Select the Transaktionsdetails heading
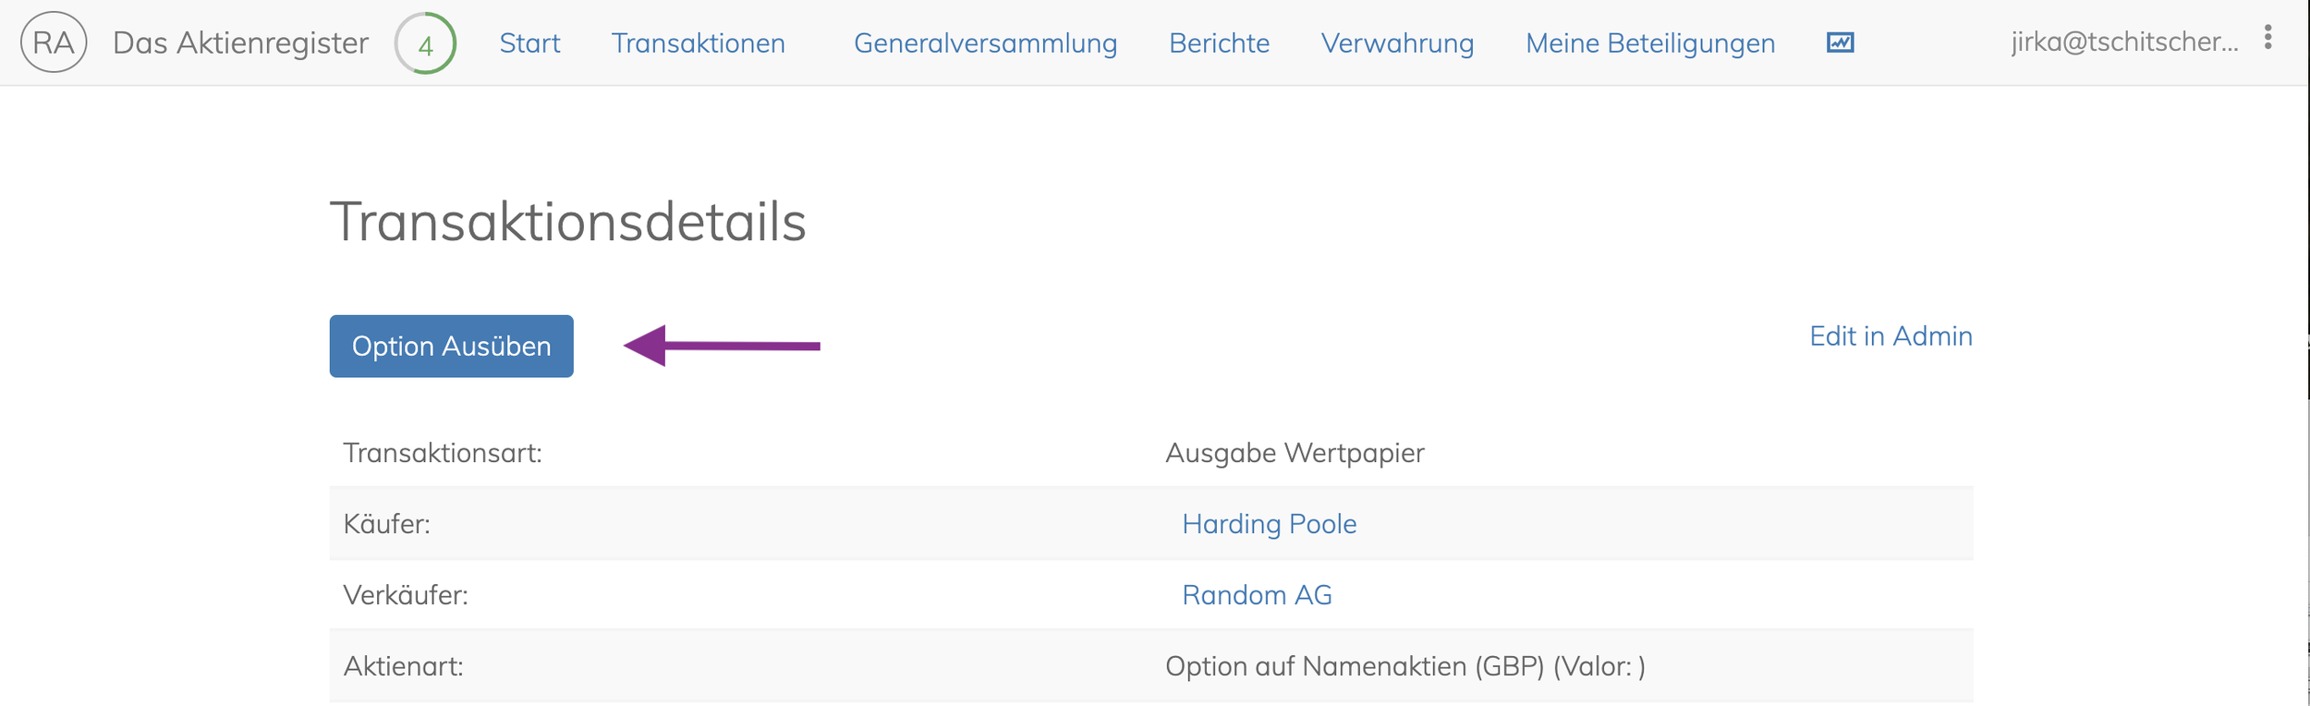 pyautogui.click(x=568, y=222)
